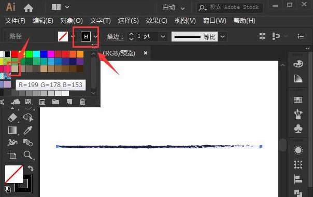The height and width of the screenshot is (197, 313).
Task: Open the 窗口(W) menu
Action: (215, 21)
